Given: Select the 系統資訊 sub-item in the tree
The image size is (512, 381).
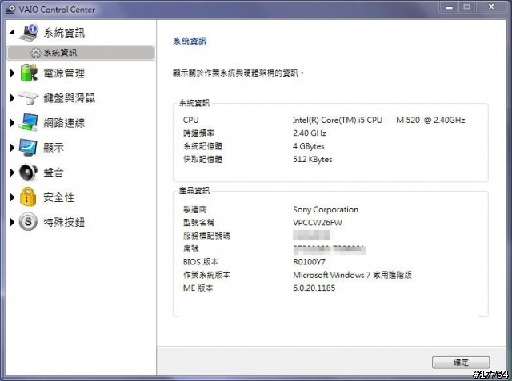Looking at the screenshot, I should pyautogui.click(x=81, y=53).
